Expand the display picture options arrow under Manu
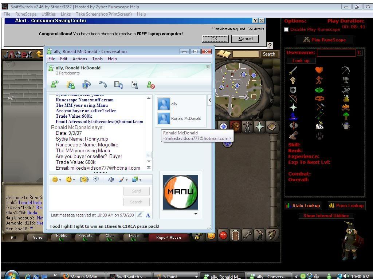373x279 pixels. coord(196,214)
